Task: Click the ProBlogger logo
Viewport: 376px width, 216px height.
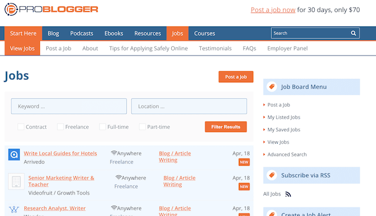Action: (x=51, y=9)
